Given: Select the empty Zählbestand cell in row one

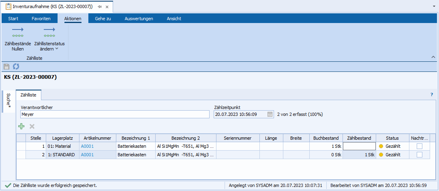Looking at the screenshot, I should point(359,146).
